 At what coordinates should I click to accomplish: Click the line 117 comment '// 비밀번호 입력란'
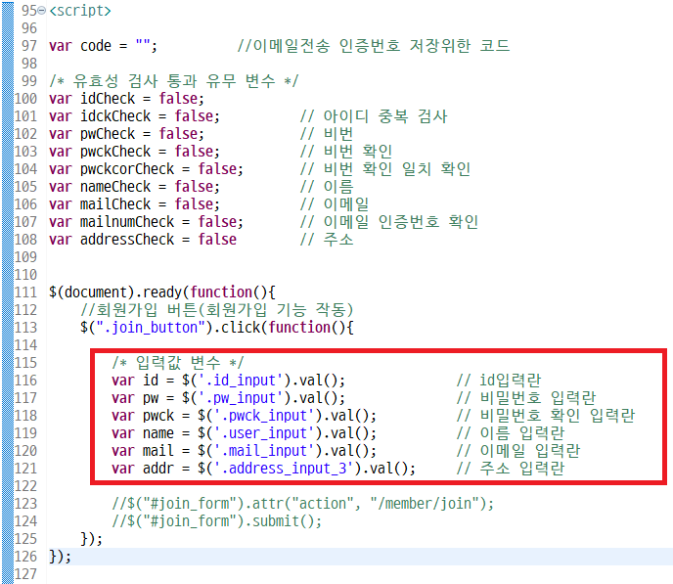click(526, 397)
